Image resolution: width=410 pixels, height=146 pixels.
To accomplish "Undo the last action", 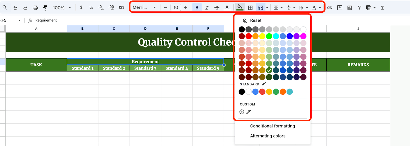I will coord(15,8).
